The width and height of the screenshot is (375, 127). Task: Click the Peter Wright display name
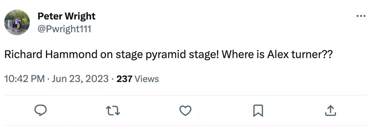coord(66,16)
